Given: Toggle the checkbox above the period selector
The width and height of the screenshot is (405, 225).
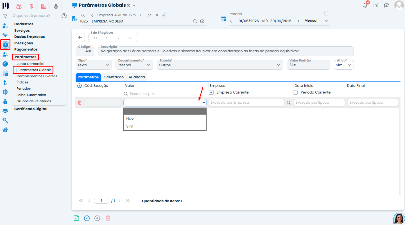Looking at the screenshot, I should click(326, 13).
